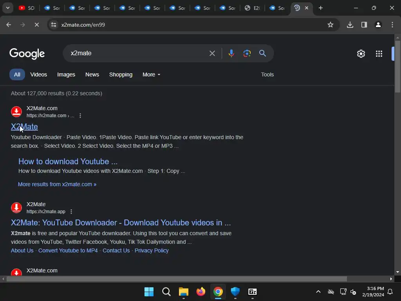Screen dimensions: 401x301
Task: Open Chrome's three-dot menu
Action: pyautogui.click(x=392, y=25)
